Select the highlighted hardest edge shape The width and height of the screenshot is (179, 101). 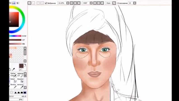tap(25, 92)
